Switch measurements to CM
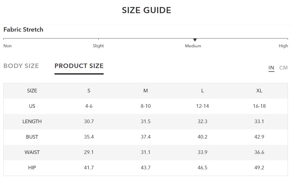Screen dimensions: 291x180 [283, 68]
